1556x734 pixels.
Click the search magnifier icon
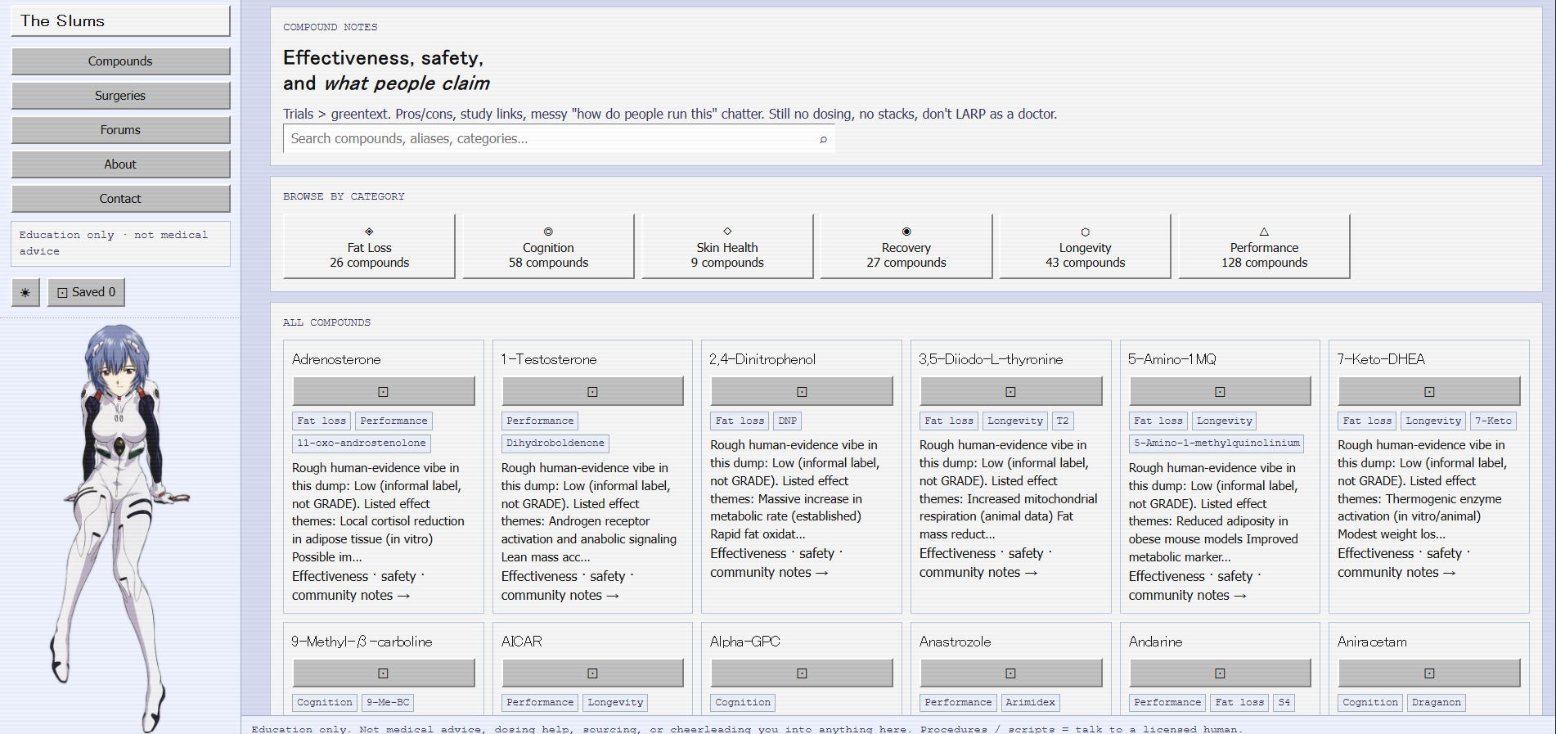coord(823,139)
